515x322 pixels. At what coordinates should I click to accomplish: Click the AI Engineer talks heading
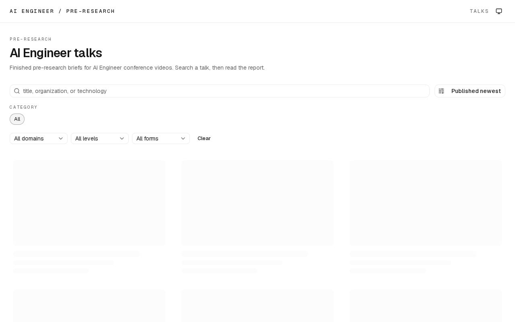coord(56,53)
